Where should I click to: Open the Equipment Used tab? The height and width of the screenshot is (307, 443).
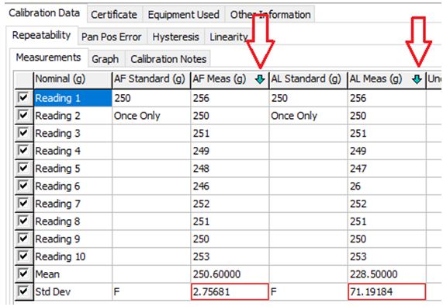pos(184,15)
